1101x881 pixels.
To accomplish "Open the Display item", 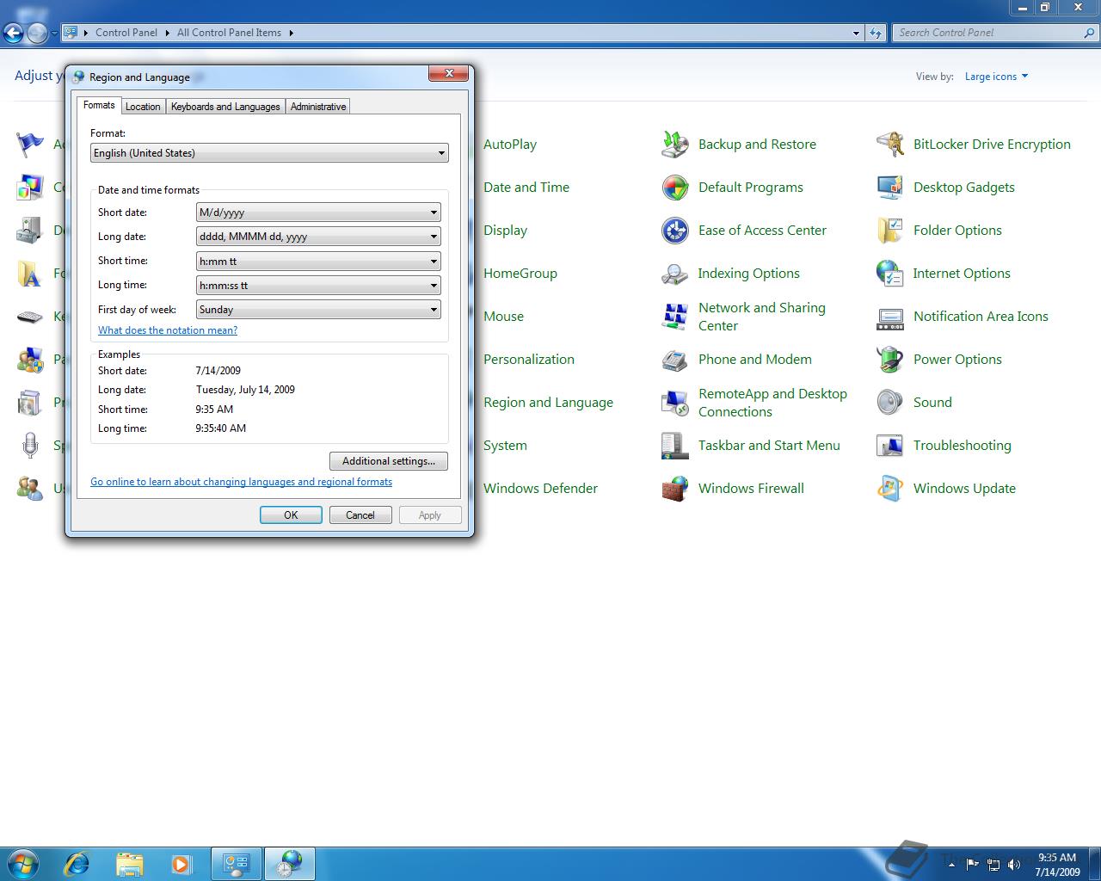I will [506, 231].
